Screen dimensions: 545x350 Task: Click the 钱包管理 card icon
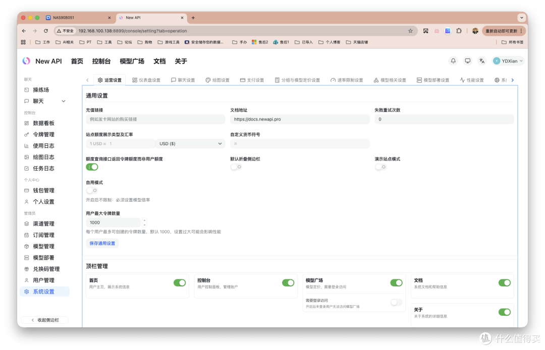[x=26, y=190]
